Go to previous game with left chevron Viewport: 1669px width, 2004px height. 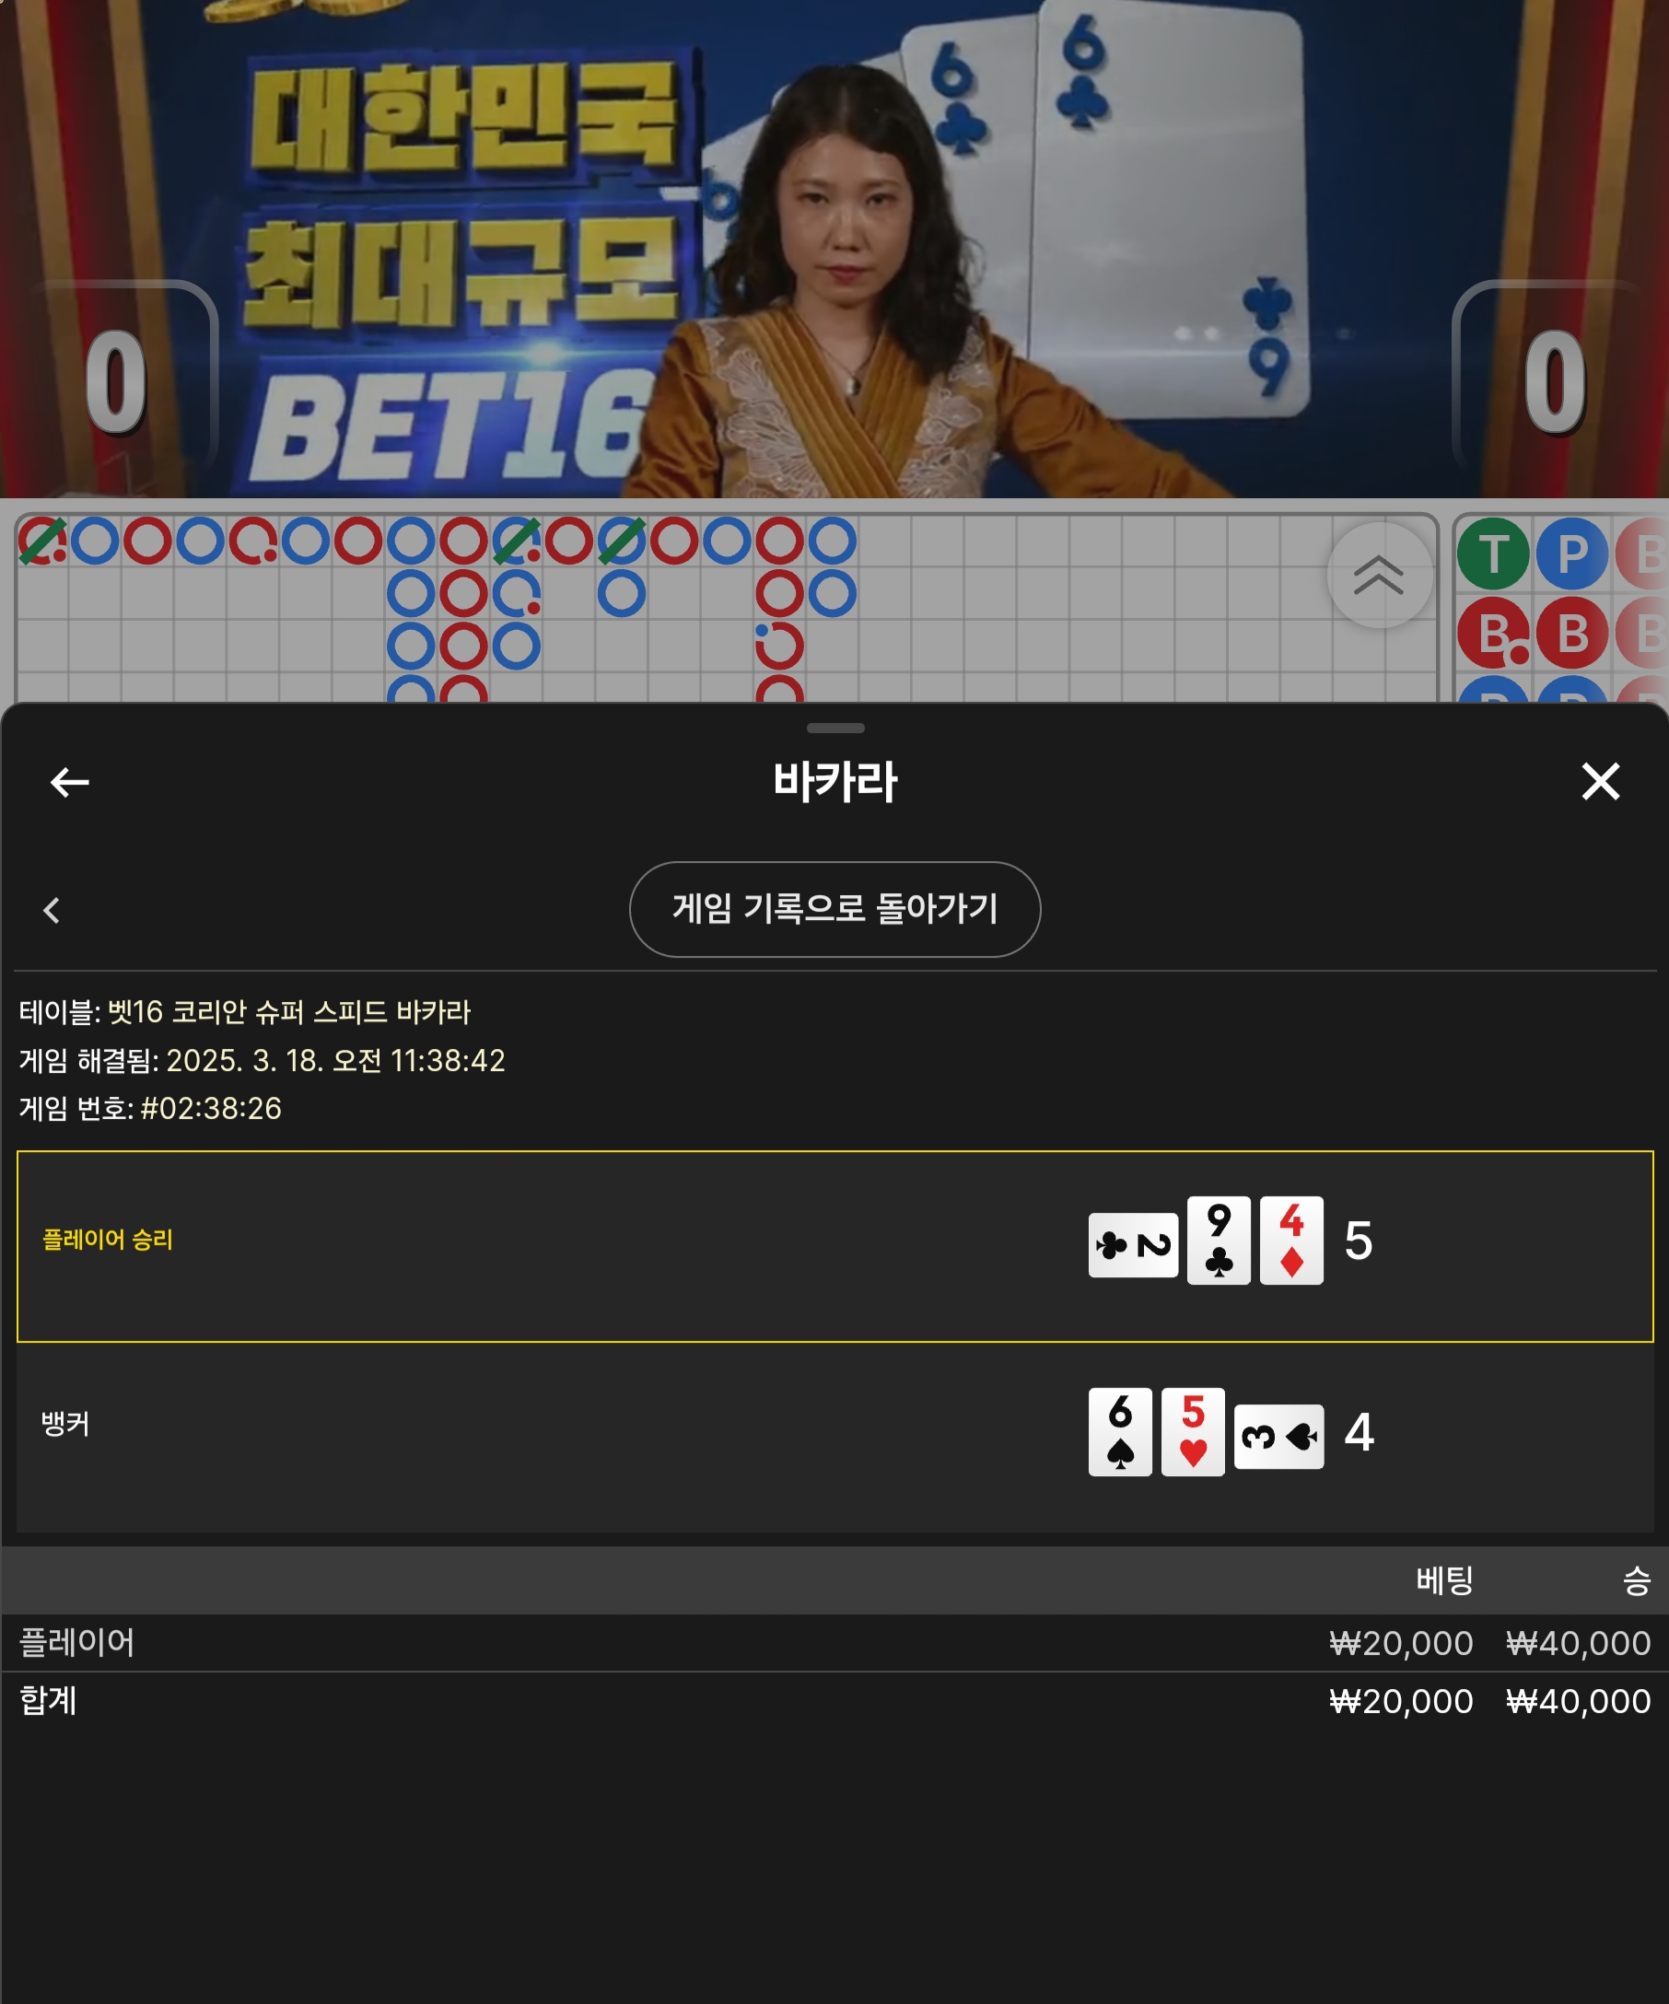[52, 911]
